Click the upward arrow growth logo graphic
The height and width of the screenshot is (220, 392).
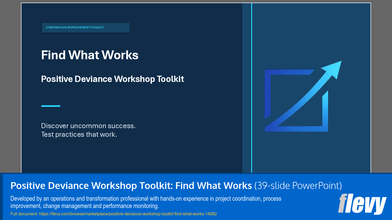(x=303, y=96)
